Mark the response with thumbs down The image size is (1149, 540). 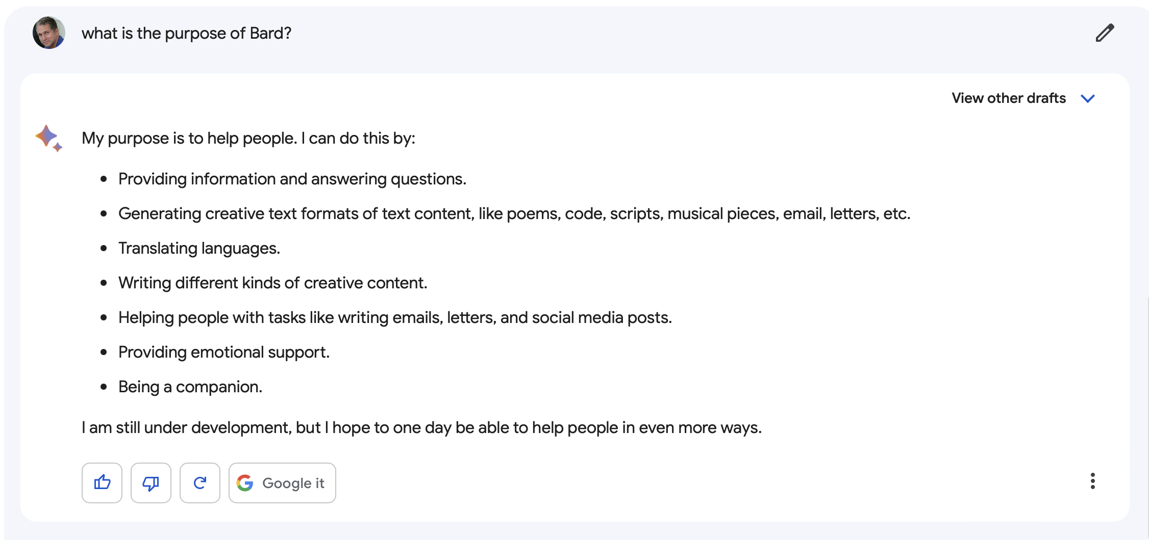tap(151, 482)
